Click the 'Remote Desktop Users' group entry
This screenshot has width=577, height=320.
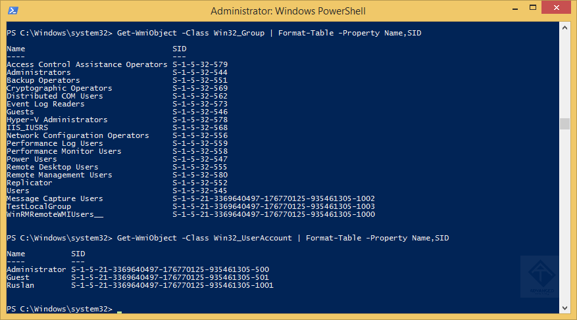coord(52,167)
